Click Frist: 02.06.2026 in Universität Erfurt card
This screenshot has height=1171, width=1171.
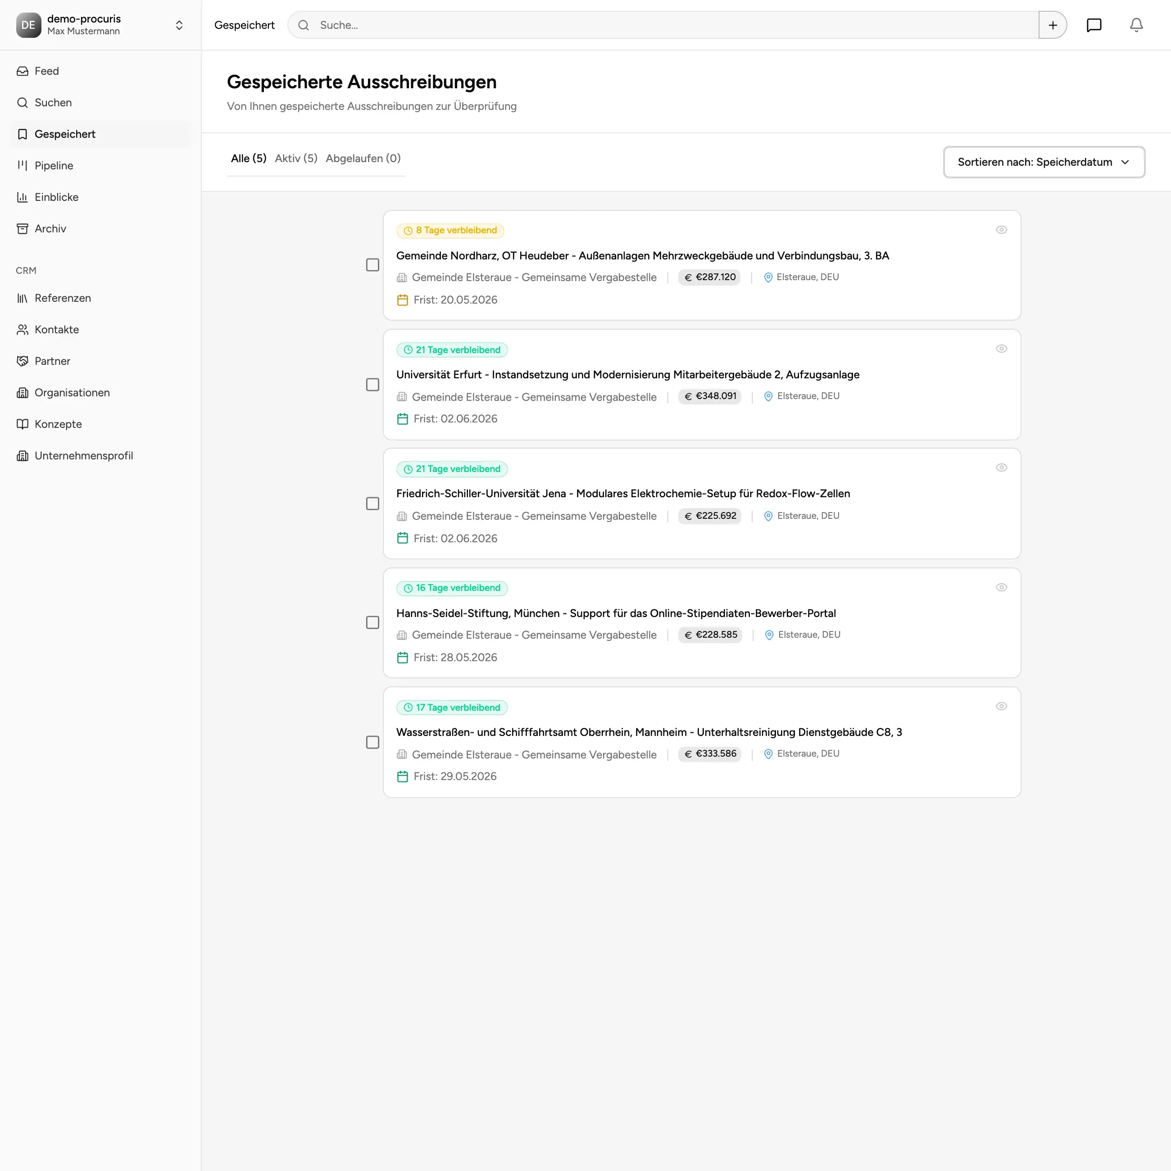pos(455,419)
